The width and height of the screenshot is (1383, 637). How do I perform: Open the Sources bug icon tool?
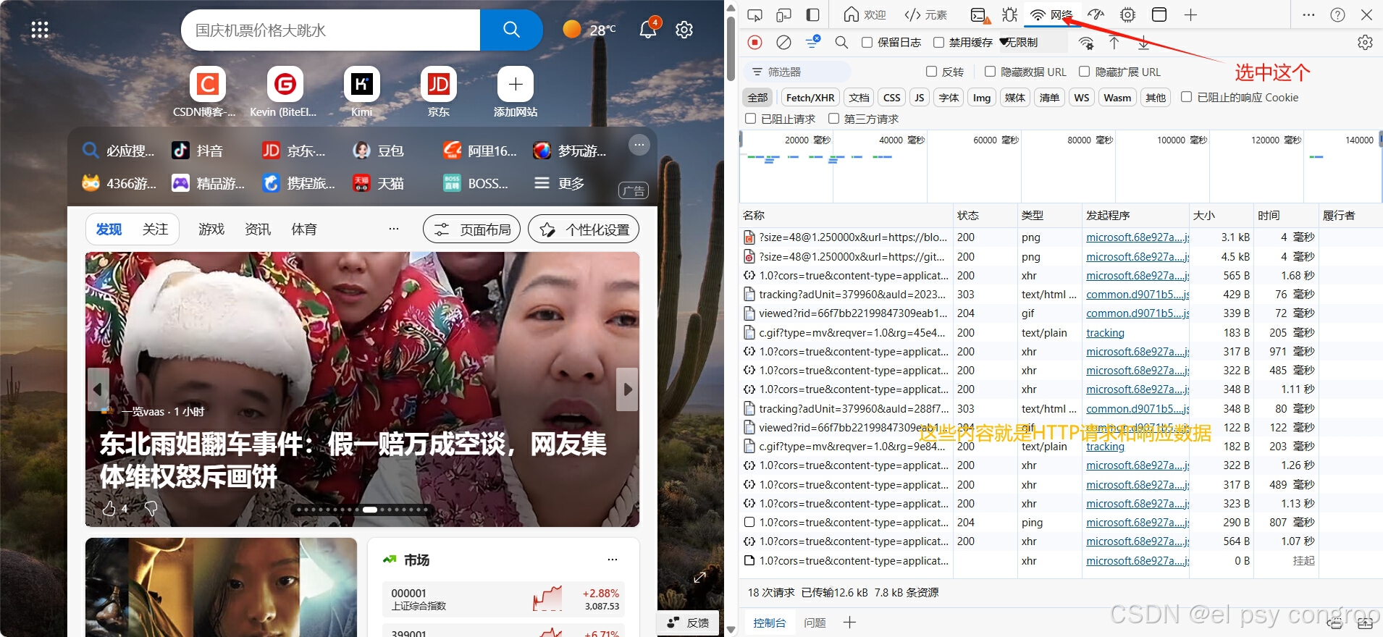[1009, 14]
